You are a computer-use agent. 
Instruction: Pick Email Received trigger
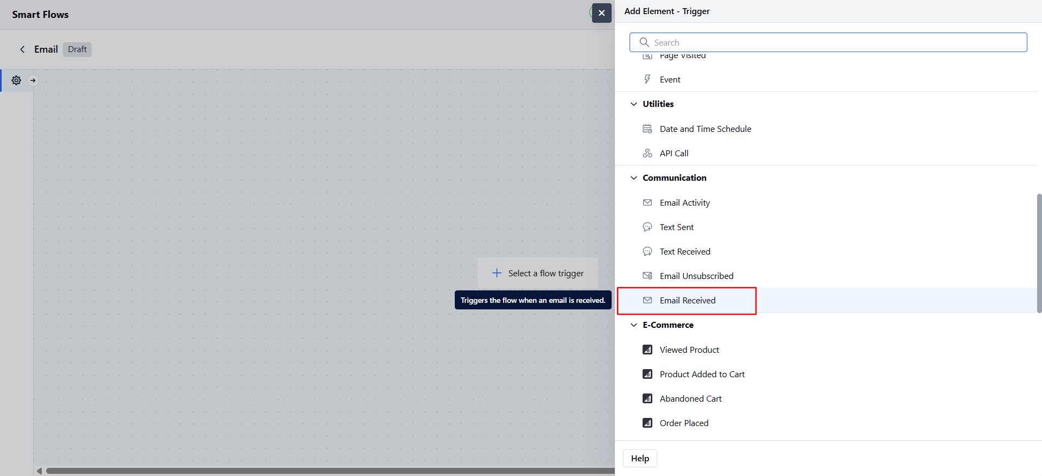[x=827, y=300]
